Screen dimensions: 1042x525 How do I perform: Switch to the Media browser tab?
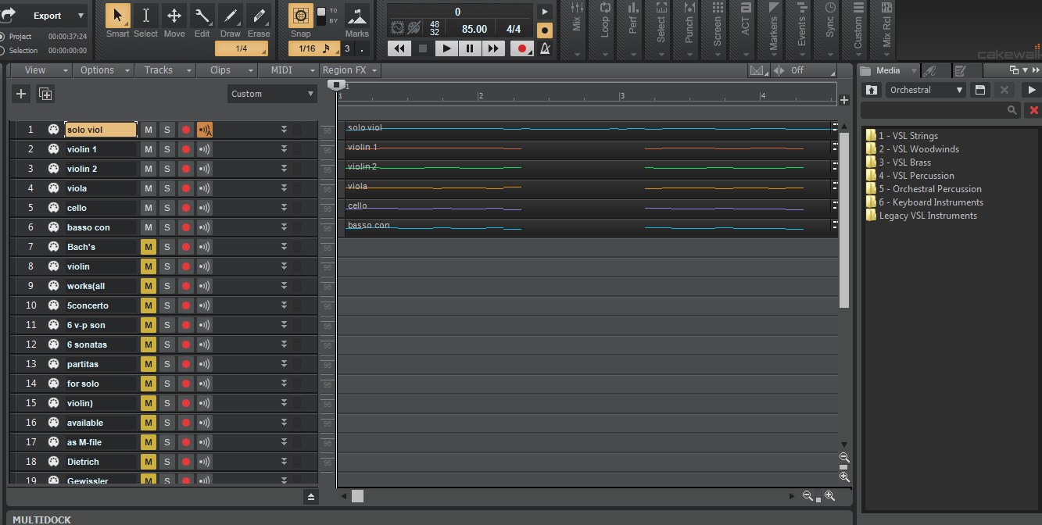click(888, 70)
